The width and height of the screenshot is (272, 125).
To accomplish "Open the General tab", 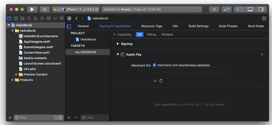I will (83, 26).
